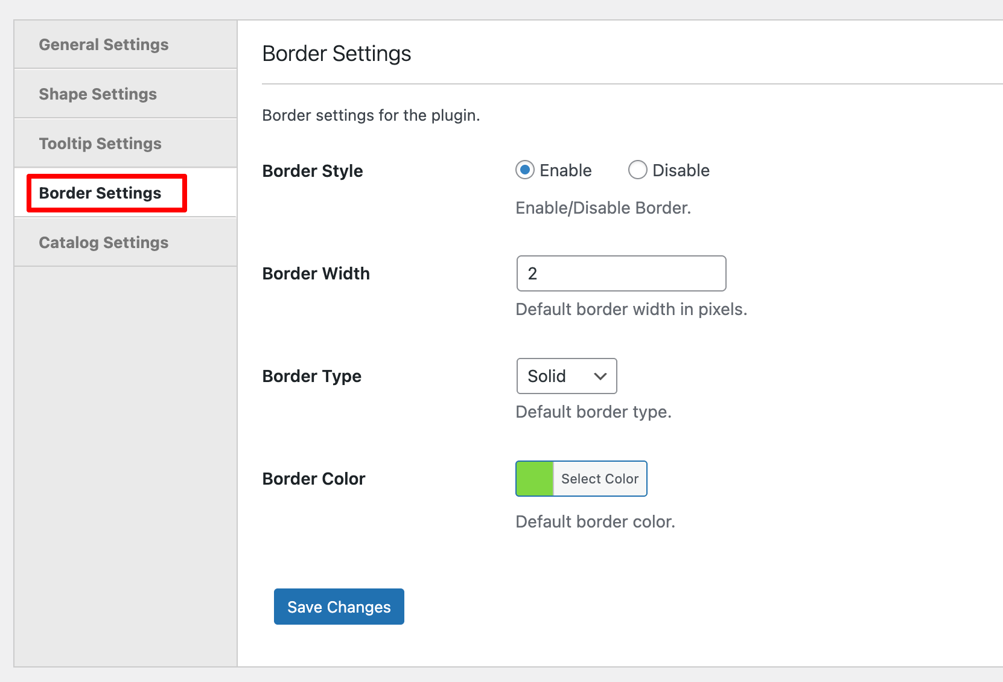Open the Catalog Settings tab
Image resolution: width=1003 pixels, height=682 pixels.
click(103, 242)
